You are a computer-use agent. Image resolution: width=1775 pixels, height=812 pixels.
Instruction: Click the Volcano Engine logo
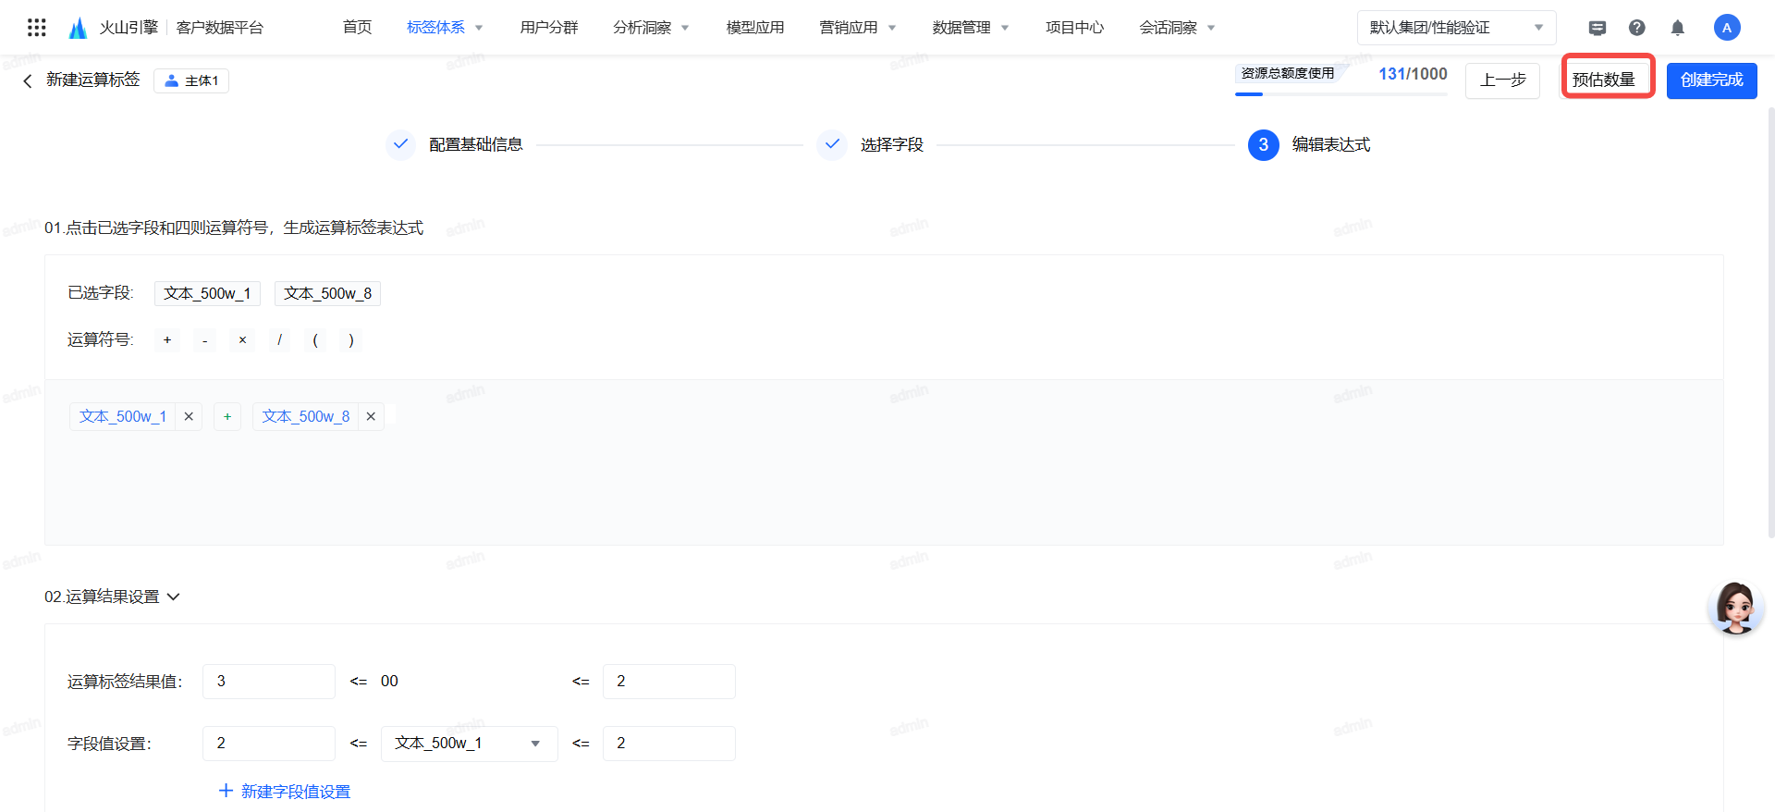(x=79, y=28)
